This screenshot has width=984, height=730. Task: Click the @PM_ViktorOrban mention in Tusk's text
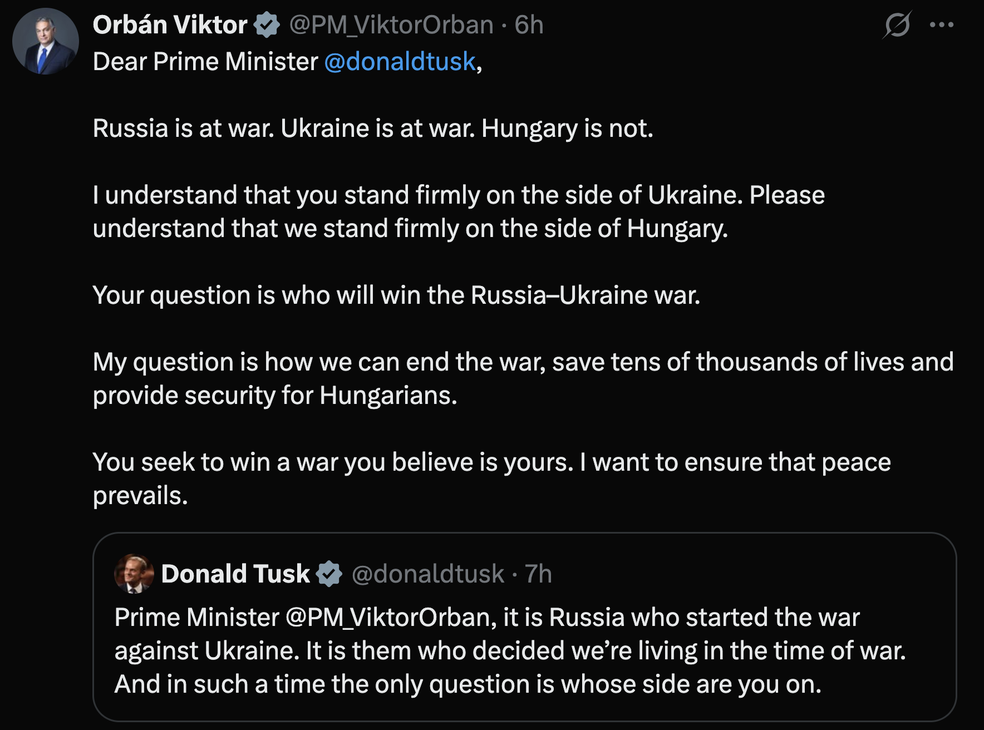[388, 618]
